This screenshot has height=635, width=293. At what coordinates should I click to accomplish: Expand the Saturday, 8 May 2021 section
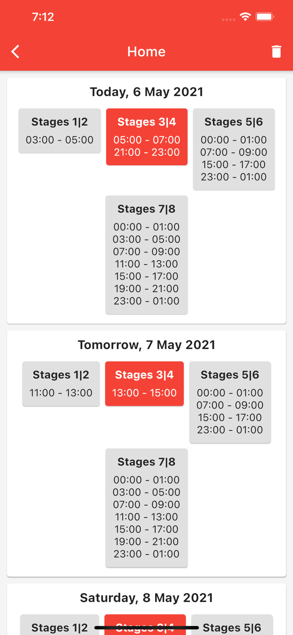(146, 598)
